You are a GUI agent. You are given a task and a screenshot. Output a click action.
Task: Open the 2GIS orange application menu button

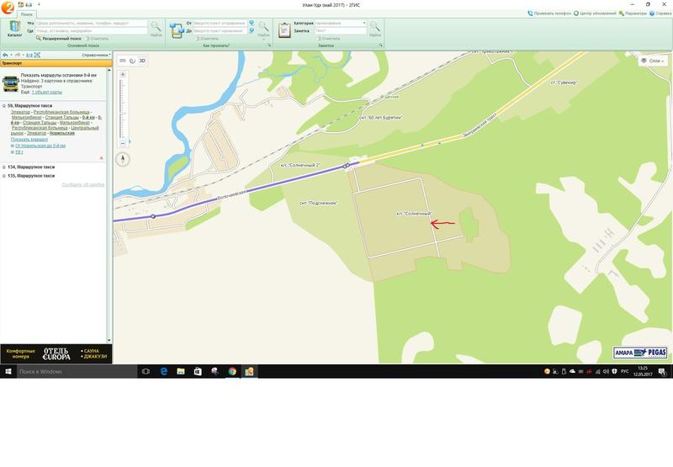click(8, 8)
